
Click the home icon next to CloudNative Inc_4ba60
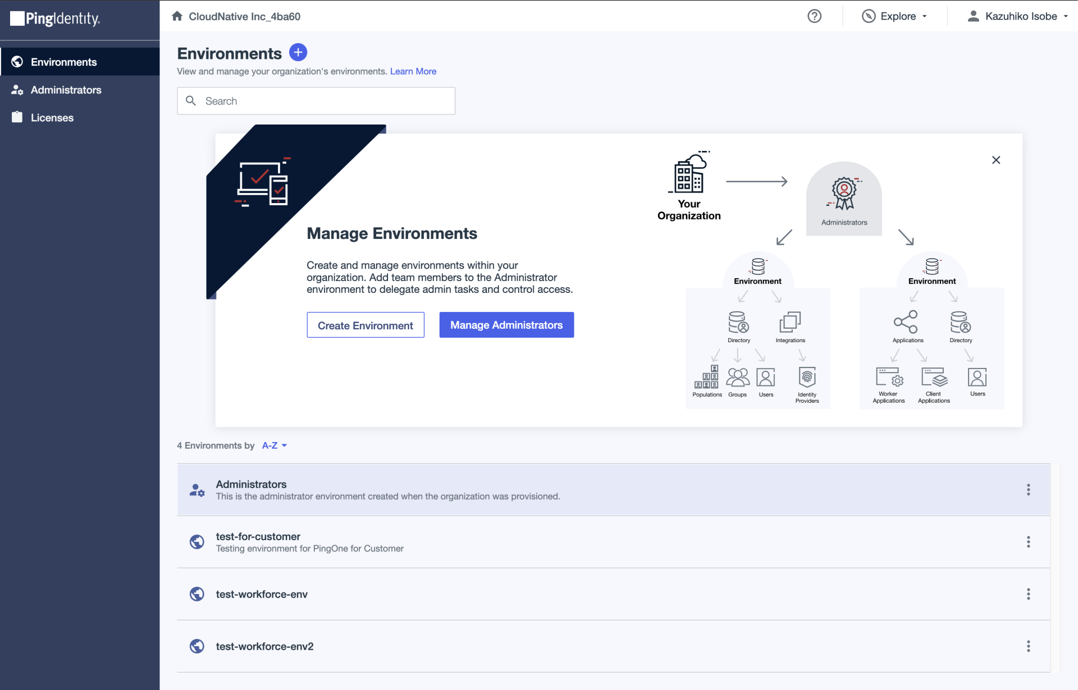coord(177,16)
